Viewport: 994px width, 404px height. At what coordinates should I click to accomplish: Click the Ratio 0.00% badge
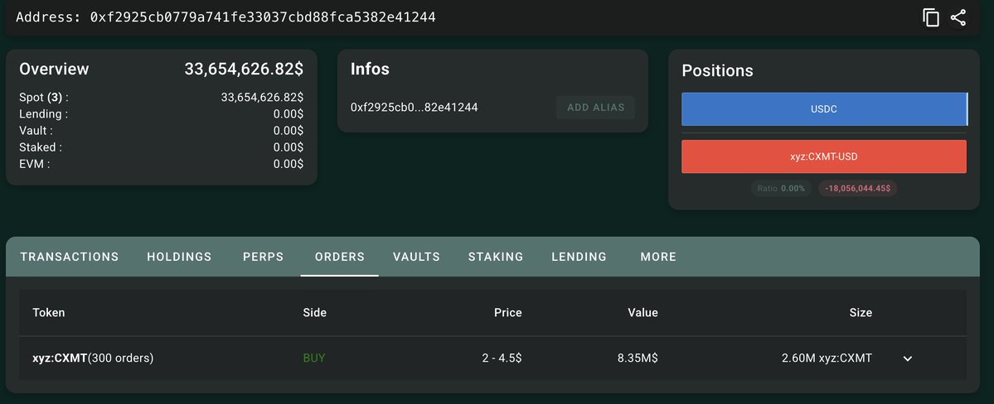[x=781, y=188]
